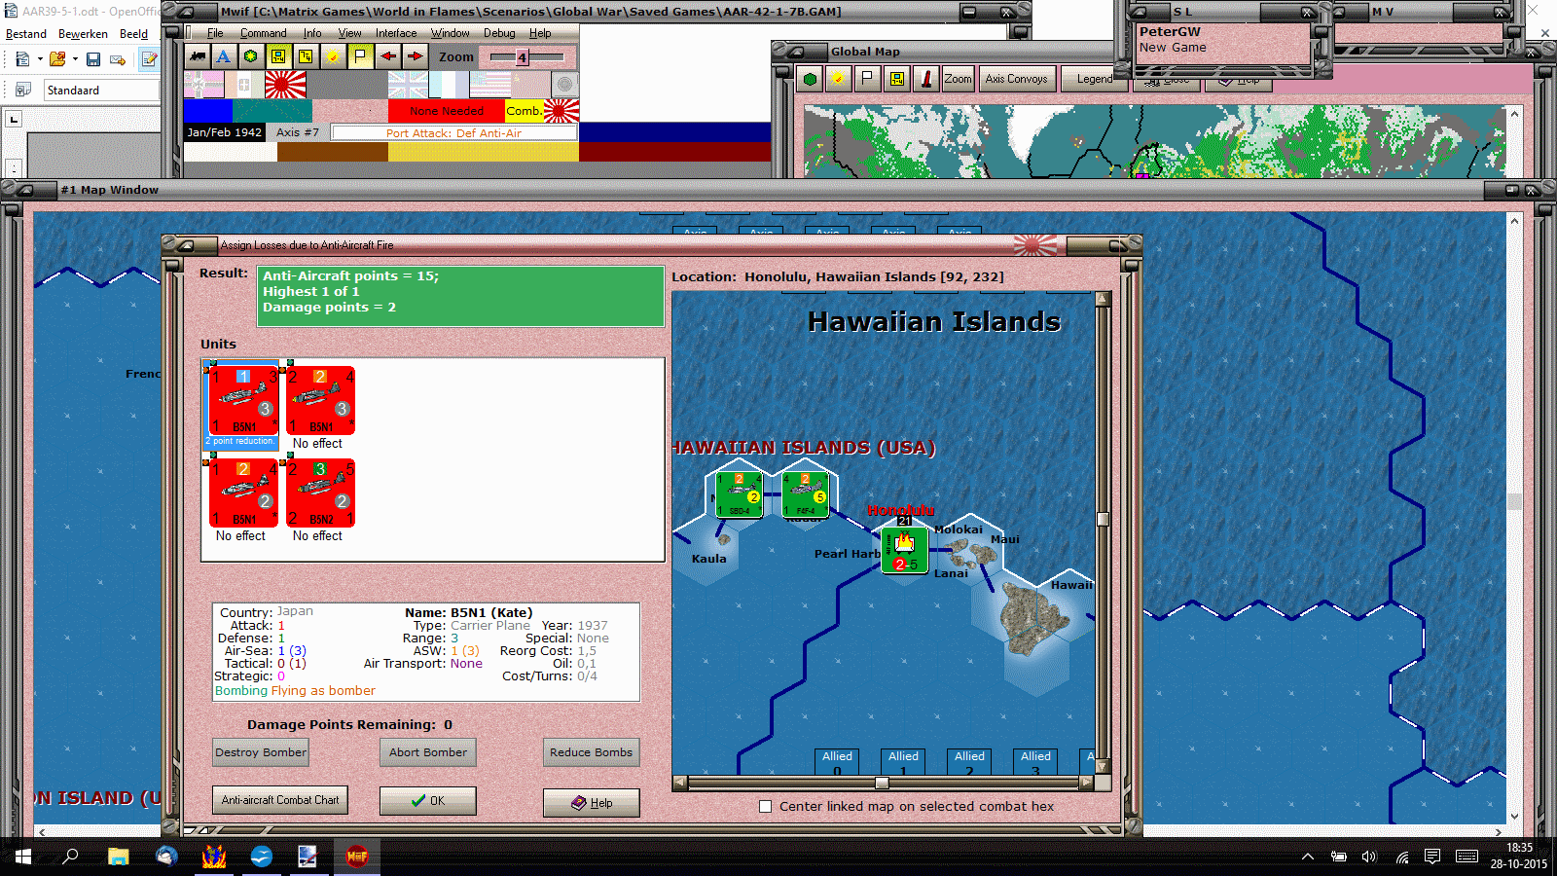The image size is (1557, 876).
Task: Click the Destroy Bomber button
Action: (261, 752)
